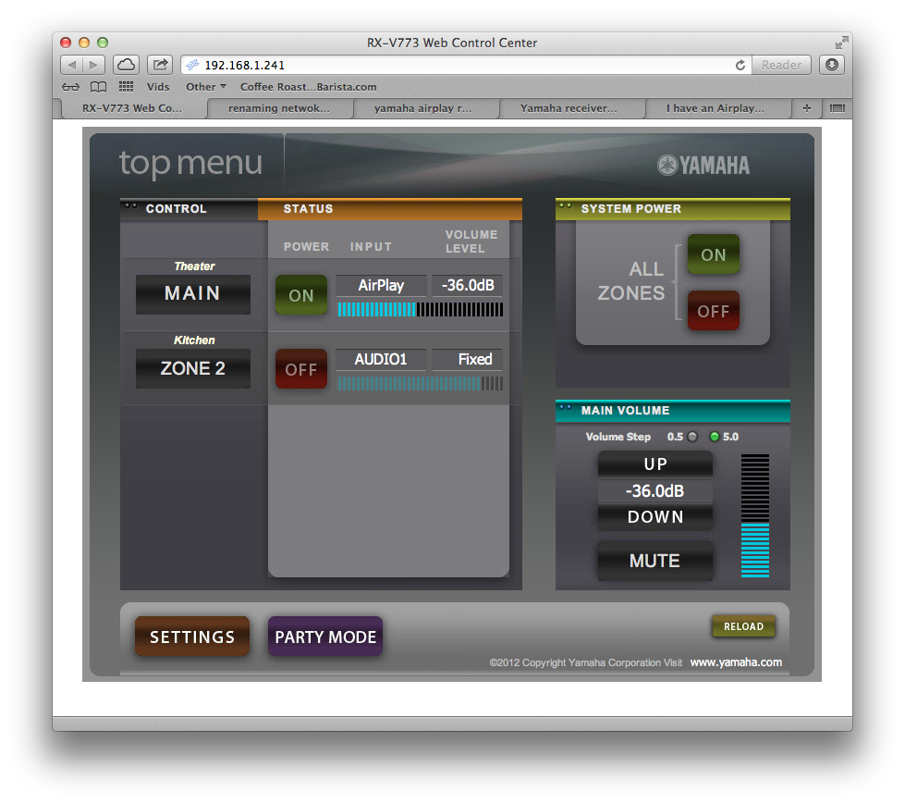
Task: Enter full screen with window arrows icon
Action: (x=841, y=43)
